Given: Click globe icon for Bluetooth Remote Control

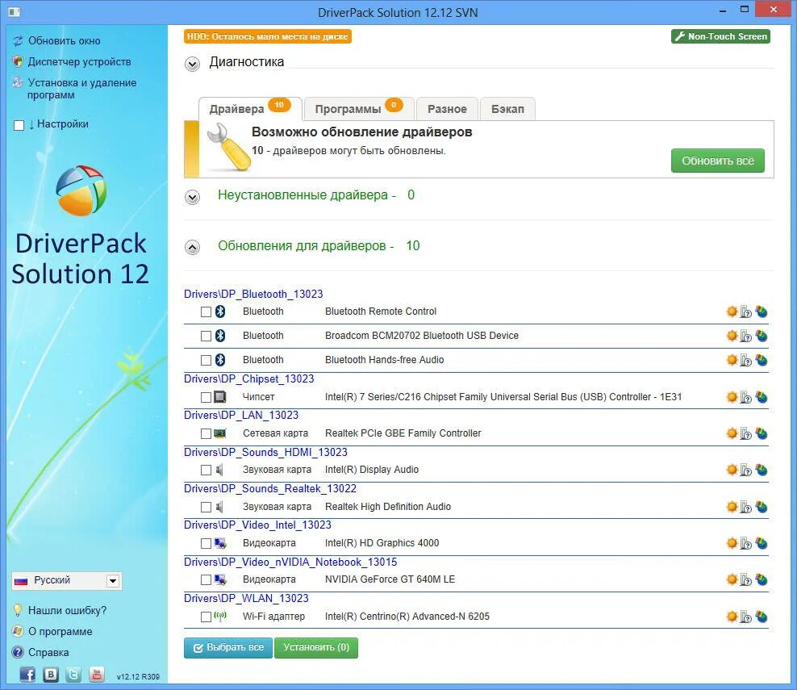Looking at the screenshot, I should pyautogui.click(x=761, y=312).
